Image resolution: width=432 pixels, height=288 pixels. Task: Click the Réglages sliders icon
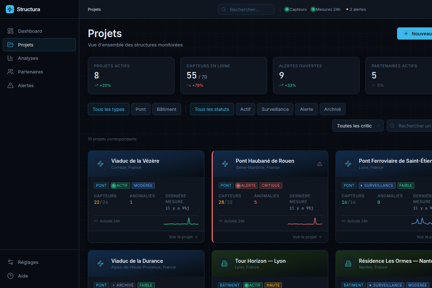(10, 262)
